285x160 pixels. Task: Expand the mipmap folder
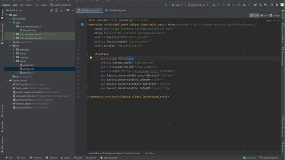(13, 57)
